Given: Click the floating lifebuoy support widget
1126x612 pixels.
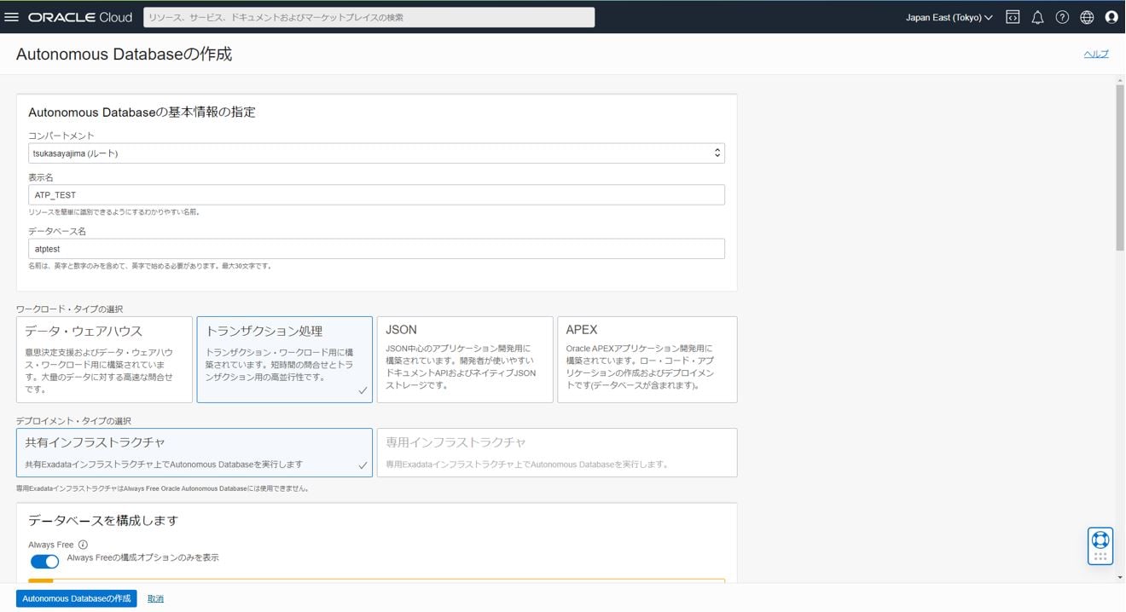Looking at the screenshot, I should click(x=1100, y=543).
